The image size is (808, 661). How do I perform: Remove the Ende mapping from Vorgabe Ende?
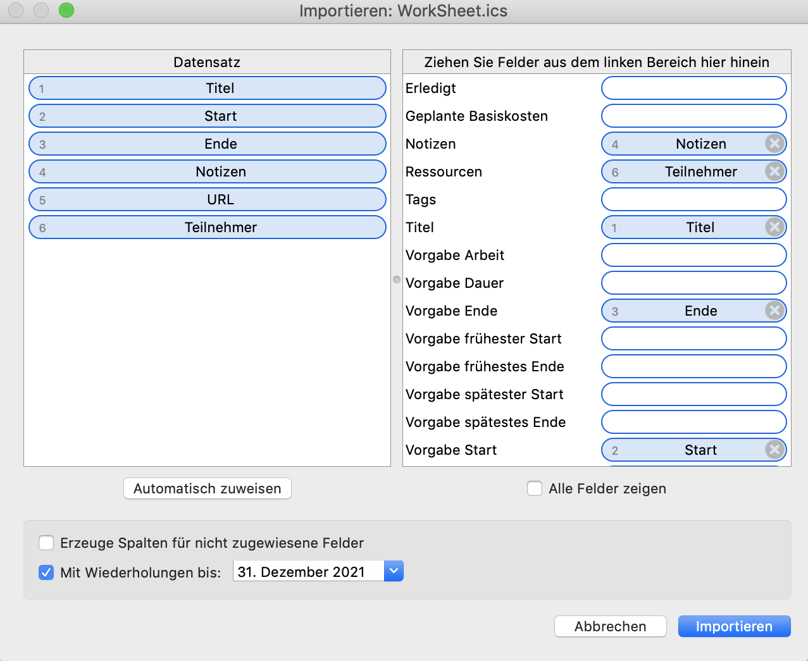pyautogui.click(x=774, y=311)
